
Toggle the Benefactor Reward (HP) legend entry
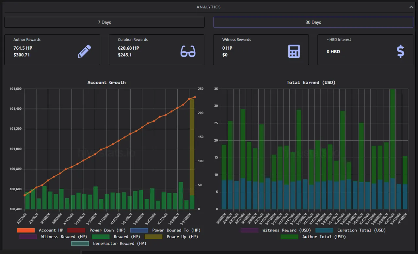coord(109,243)
